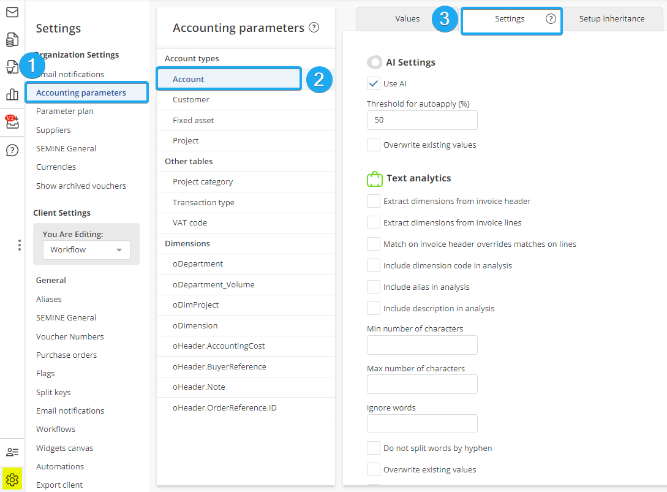Image resolution: width=667 pixels, height=492 pixels.
Task: Click help icon beside Accounting parameters title
Action: coord(314,28)
